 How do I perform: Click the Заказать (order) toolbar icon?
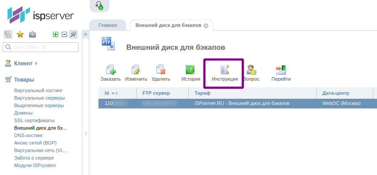[111, 70]
